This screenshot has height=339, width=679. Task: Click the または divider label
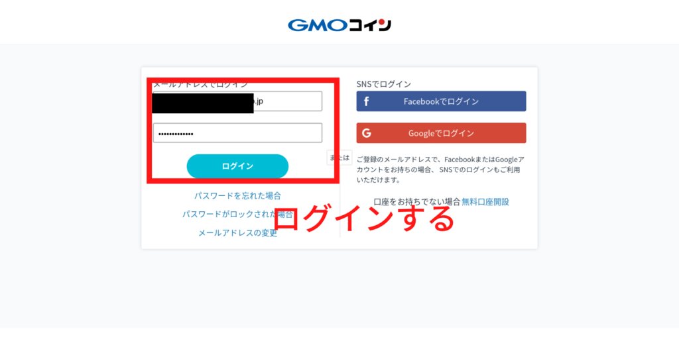click(x=339, y=158)
